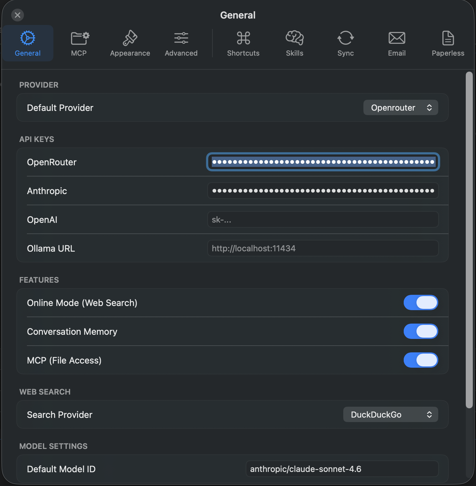
Task: Open the Sync settings
Action: [345, 43]
